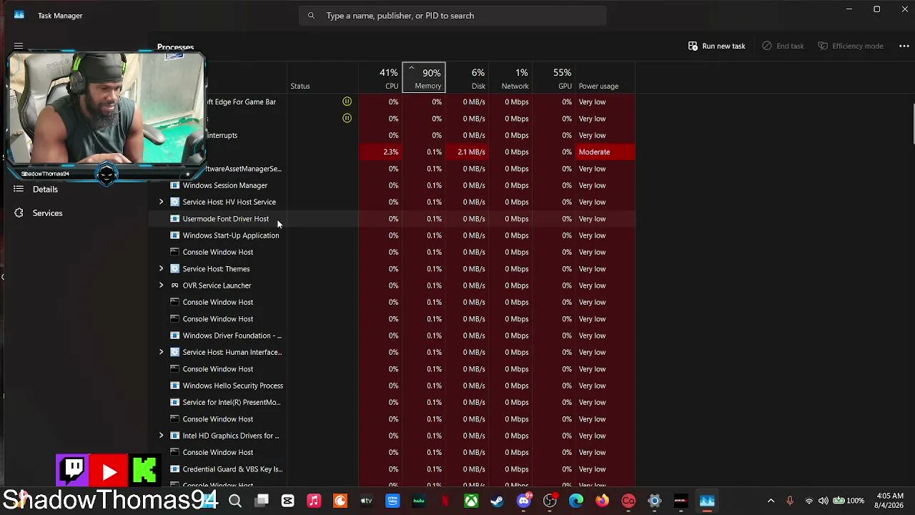Click the Moderate power usage cell

tap(605, 152)
